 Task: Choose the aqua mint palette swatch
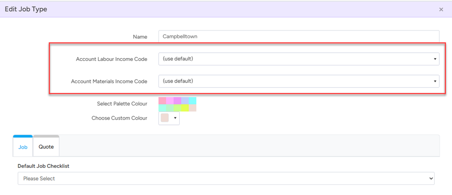tap(162, 108)
